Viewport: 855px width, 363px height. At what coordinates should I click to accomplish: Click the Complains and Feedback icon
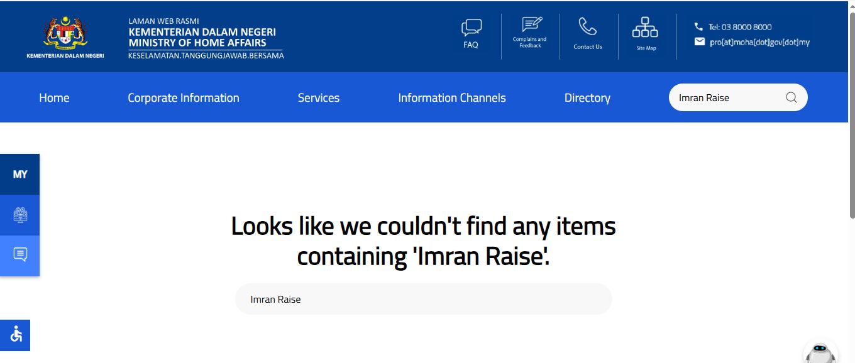click(x=531, y=24)
